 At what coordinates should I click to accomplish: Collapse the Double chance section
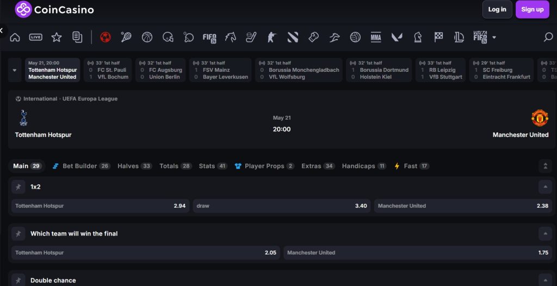(x=545, y=281)
